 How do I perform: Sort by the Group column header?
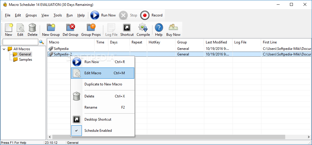pos(190,42)
